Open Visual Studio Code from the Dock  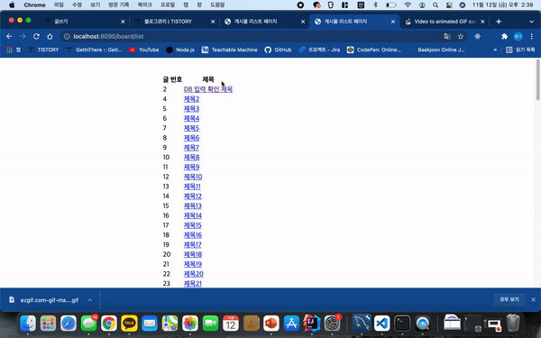(382, 324)
